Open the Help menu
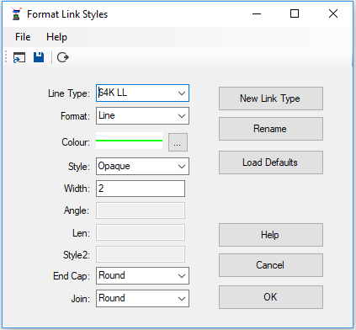The image size is (356, 330). pyautogui.click(x=56, y=37)
